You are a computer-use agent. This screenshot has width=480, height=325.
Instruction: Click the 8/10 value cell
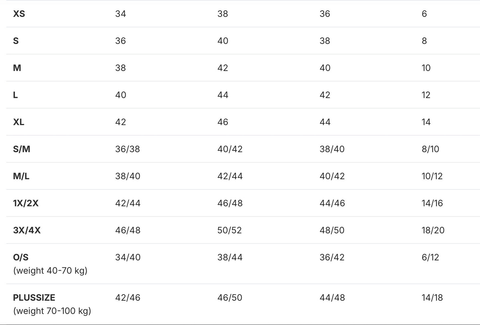[x=431, y=149]
